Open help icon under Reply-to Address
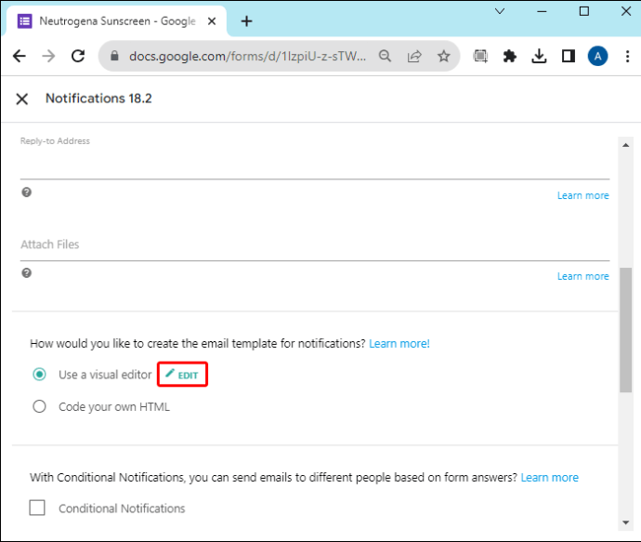Viewport: 641px width, 542px height. (27, 192)
